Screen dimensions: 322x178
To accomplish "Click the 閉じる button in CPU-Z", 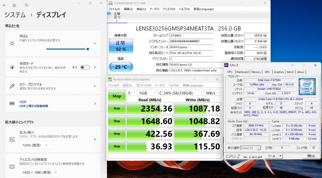I will coord(311,156).
